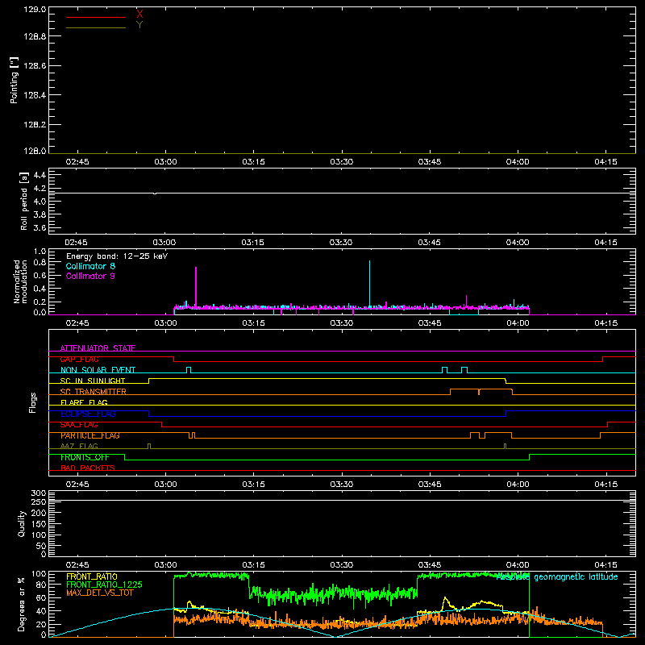The height and width of the screenshot is (645, 645).
Task: Click the 4.4 tick label on Roll period axis
Action: tap(40, 175)
